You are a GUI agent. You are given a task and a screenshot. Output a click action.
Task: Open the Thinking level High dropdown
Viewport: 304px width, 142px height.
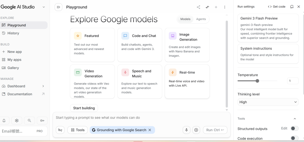pos(268,102)
